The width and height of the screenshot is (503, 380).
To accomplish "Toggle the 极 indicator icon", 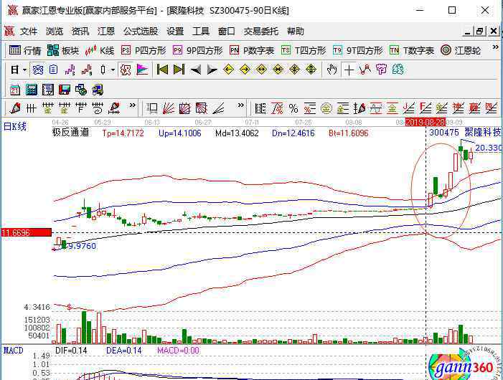I will (126, 70).
